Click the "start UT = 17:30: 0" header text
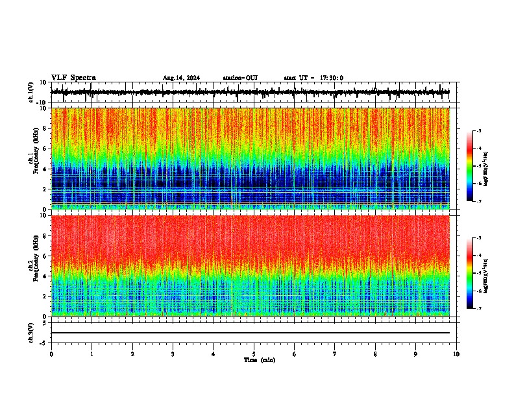The height and width of the screenshot is (397, 514). tap(313, 78)
